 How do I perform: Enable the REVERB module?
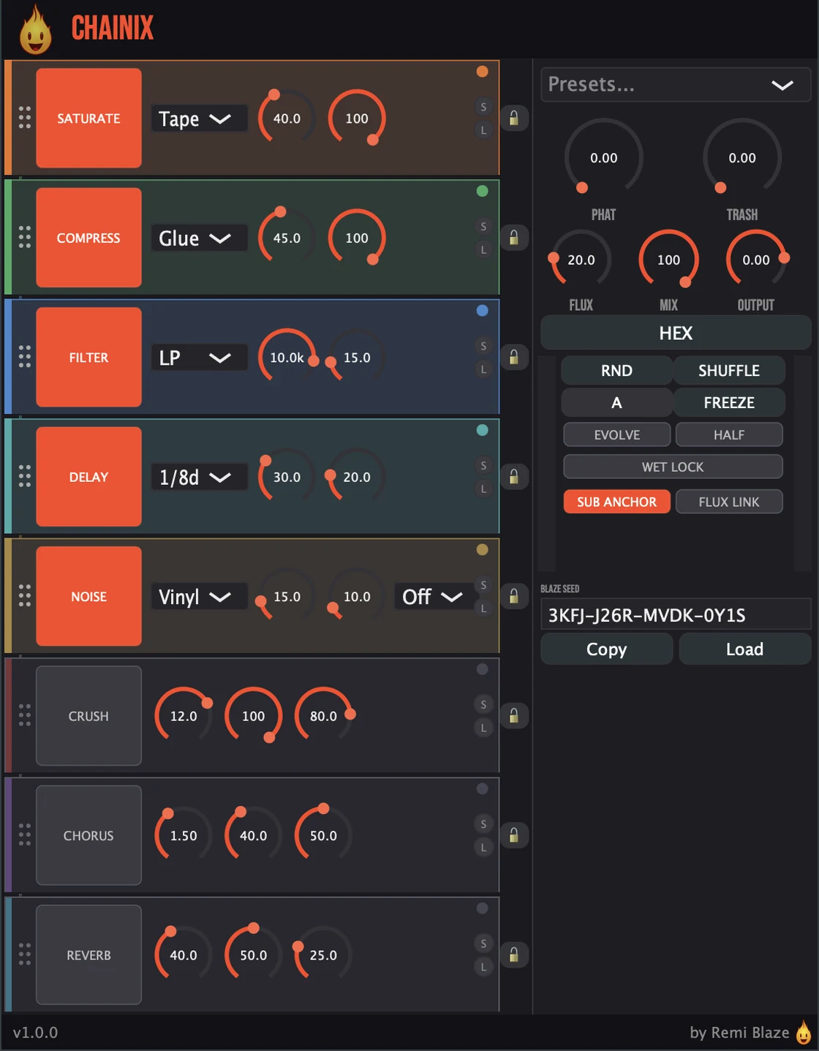(88, 954)
